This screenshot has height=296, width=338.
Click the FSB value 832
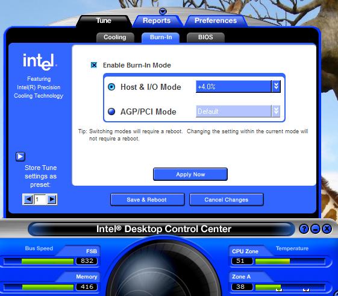[x=87, y=261]
